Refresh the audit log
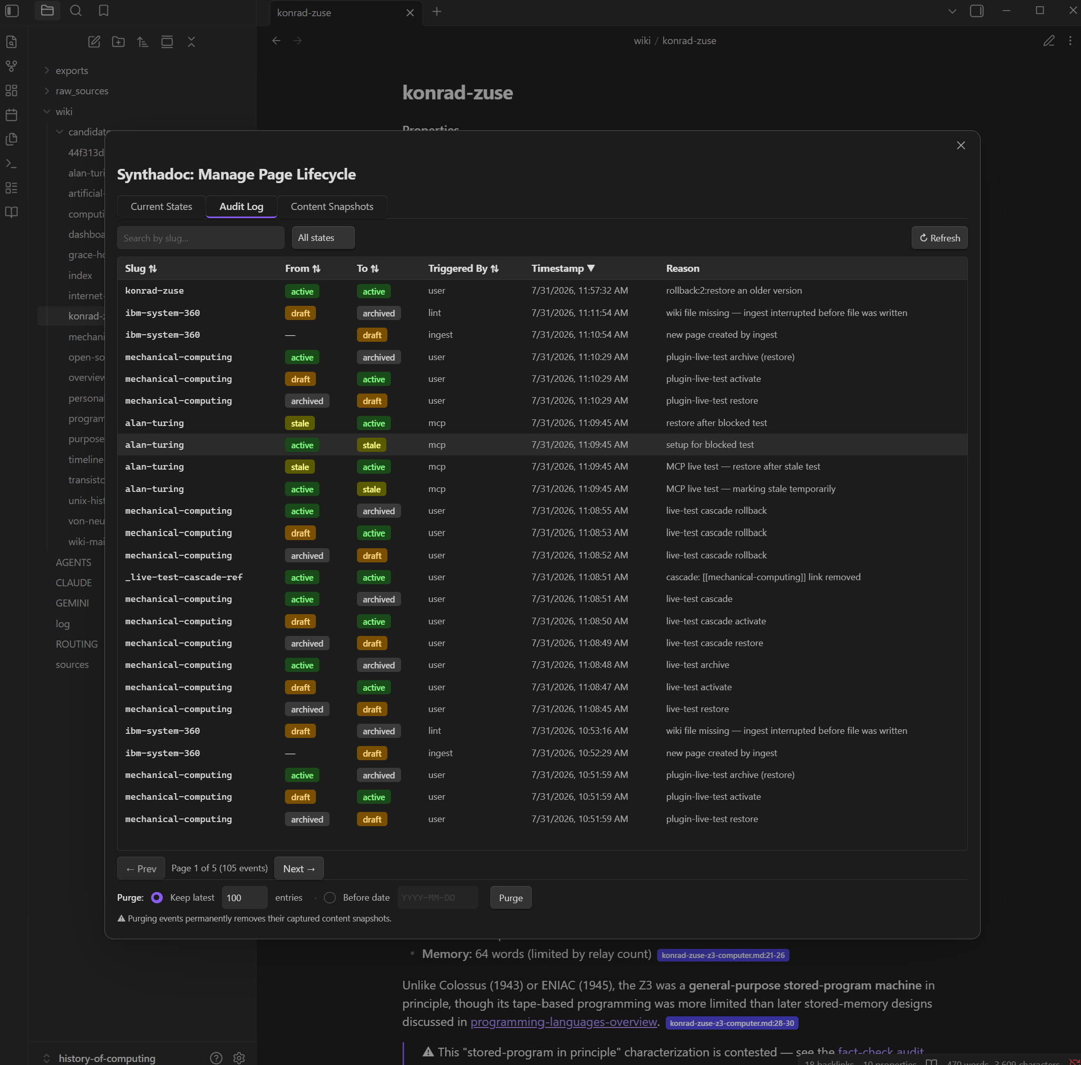1081x1065 pixels. 940,238
